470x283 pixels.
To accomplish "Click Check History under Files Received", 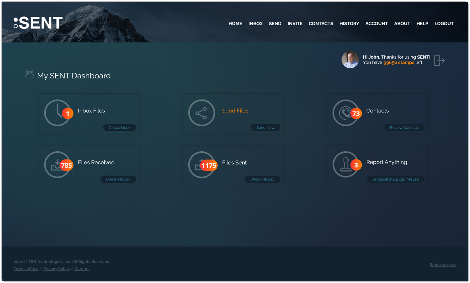I will [118, 179].
